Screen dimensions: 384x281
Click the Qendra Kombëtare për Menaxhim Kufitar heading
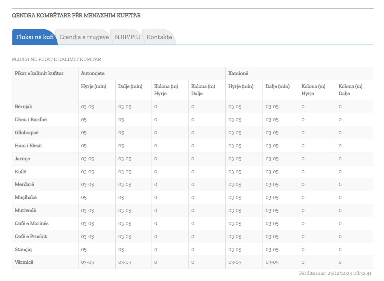[76, 16]
